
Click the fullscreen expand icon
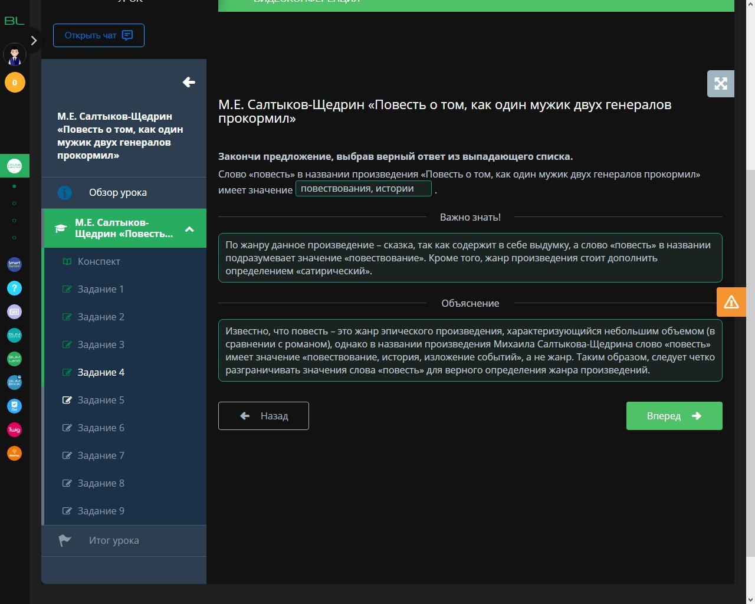click(720, 84)
